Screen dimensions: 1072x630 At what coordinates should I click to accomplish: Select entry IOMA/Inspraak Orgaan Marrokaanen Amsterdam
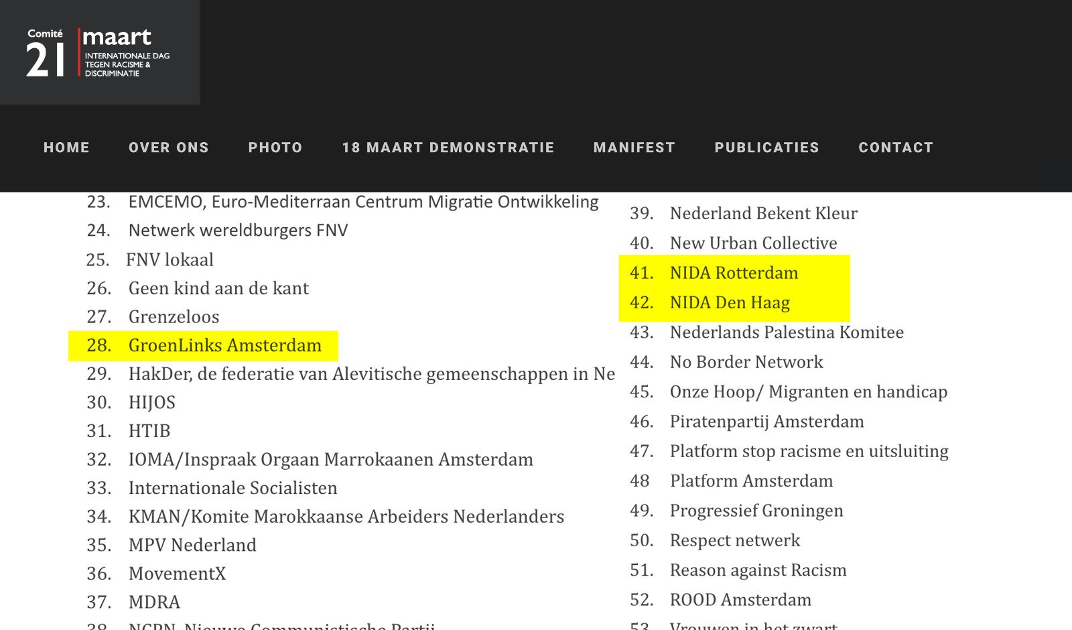click(310, 460)
